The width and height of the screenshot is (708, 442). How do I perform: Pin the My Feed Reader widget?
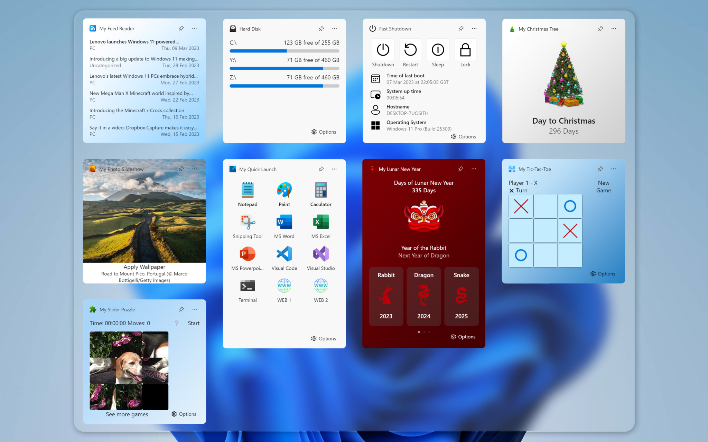coord(181,28)
